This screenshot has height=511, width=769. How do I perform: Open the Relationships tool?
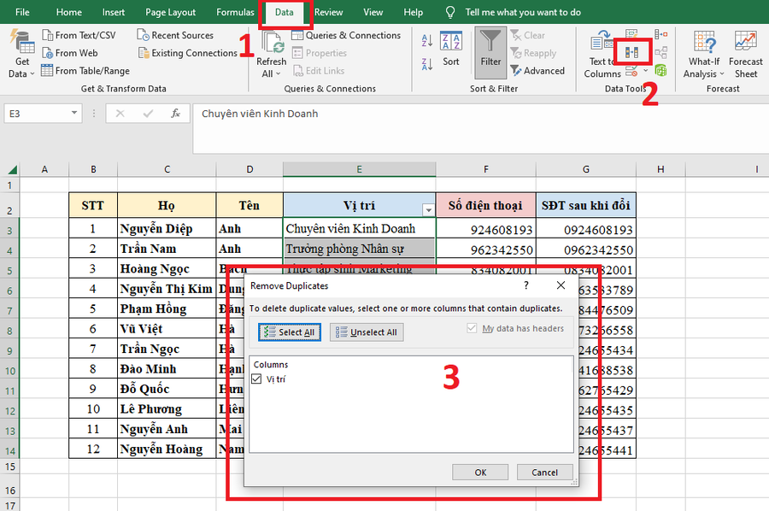coord(660,52)
